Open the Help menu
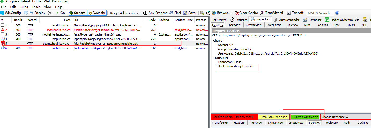Image resolution: width=371 pixels, height=128 pixels. tap(59, 7)
